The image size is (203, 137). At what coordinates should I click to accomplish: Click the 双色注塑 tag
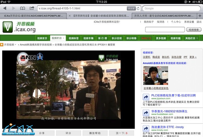(177, 57)
